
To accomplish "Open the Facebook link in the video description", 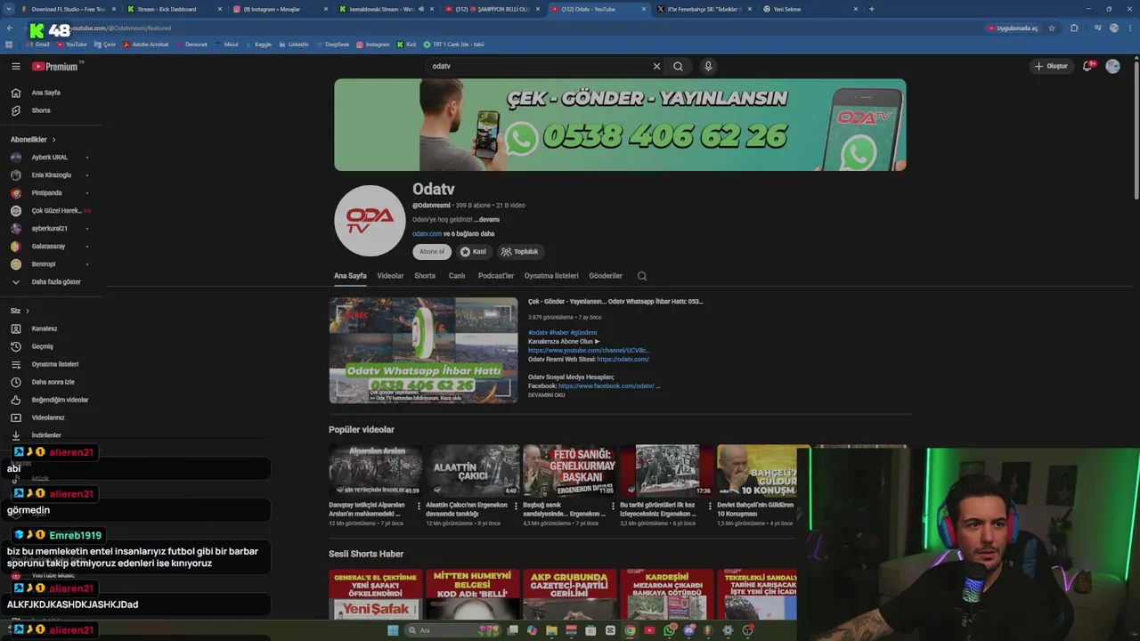I will point(607,386).
